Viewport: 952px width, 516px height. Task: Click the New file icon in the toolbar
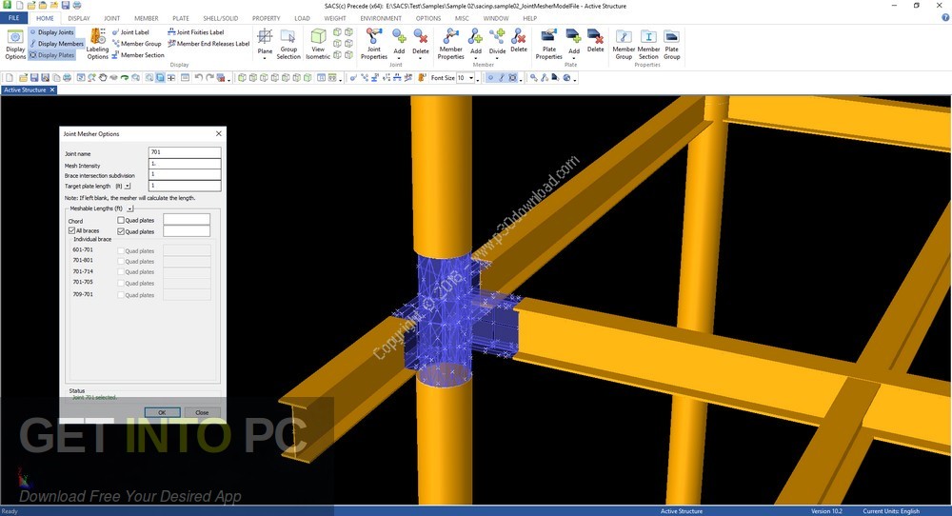pos(10,78)
